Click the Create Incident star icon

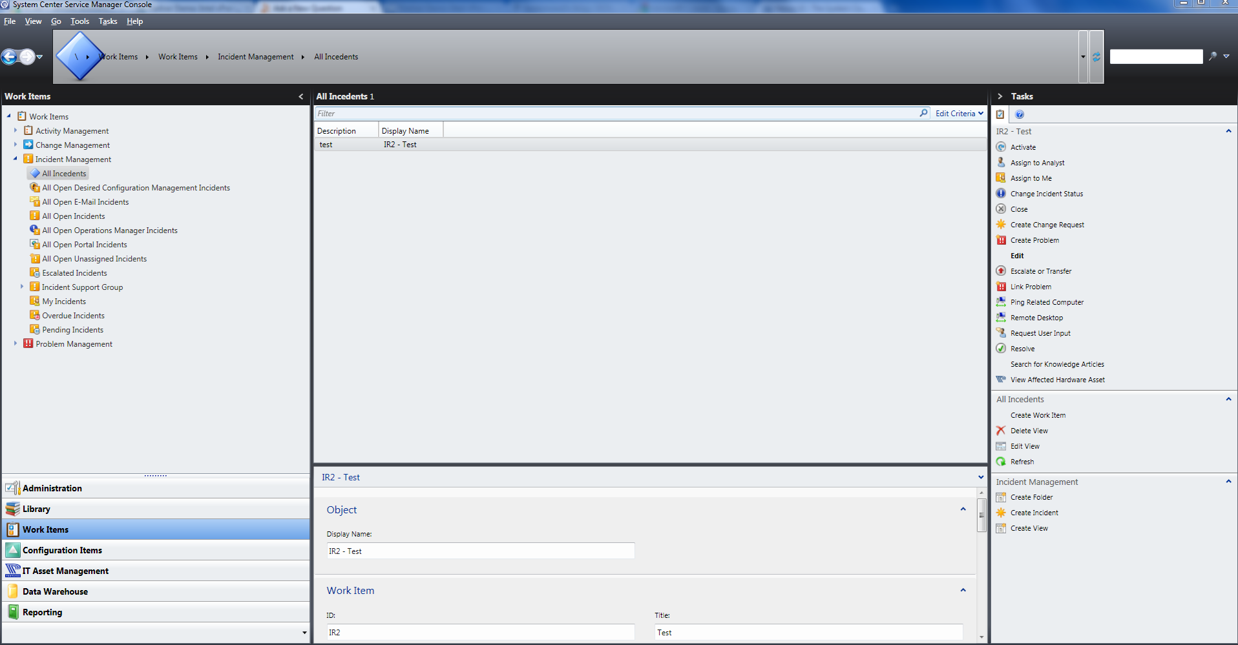1001,513
